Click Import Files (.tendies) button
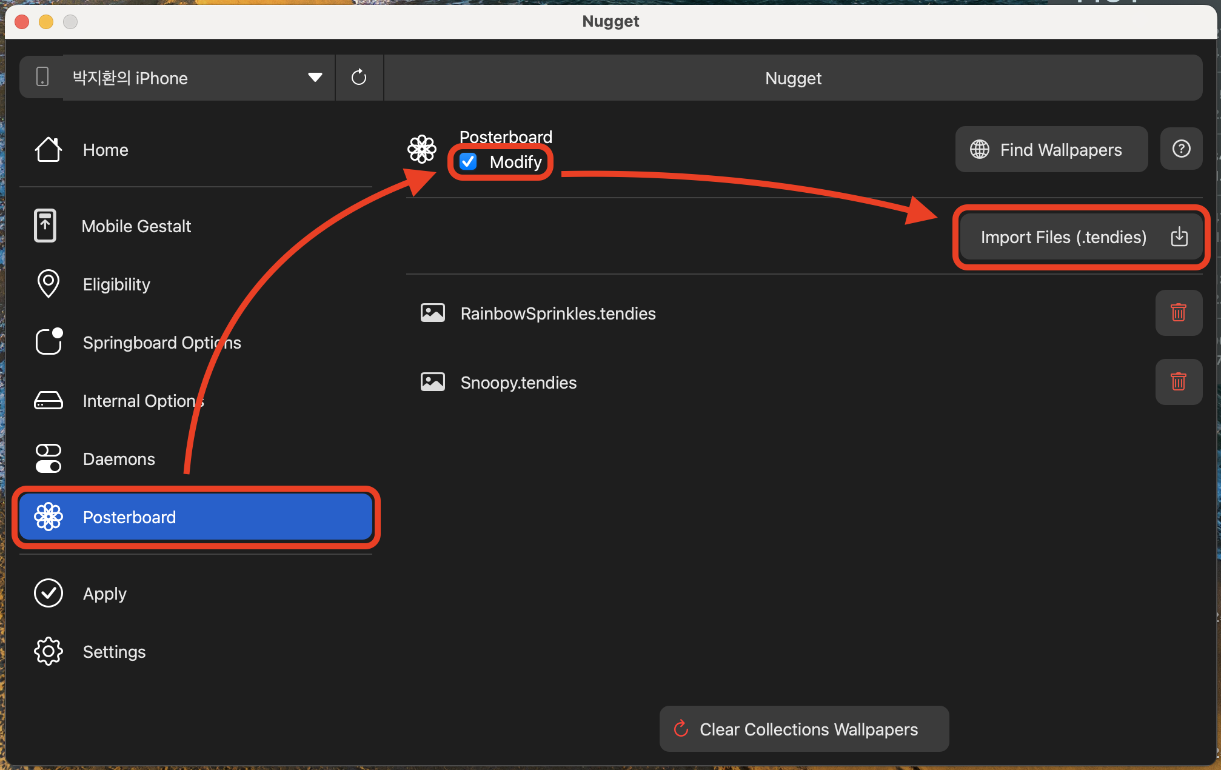 coord(1081,237)
